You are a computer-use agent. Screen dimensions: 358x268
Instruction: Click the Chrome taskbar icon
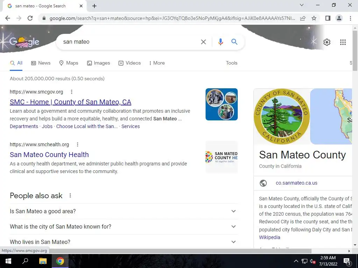(x=60, y=261)
